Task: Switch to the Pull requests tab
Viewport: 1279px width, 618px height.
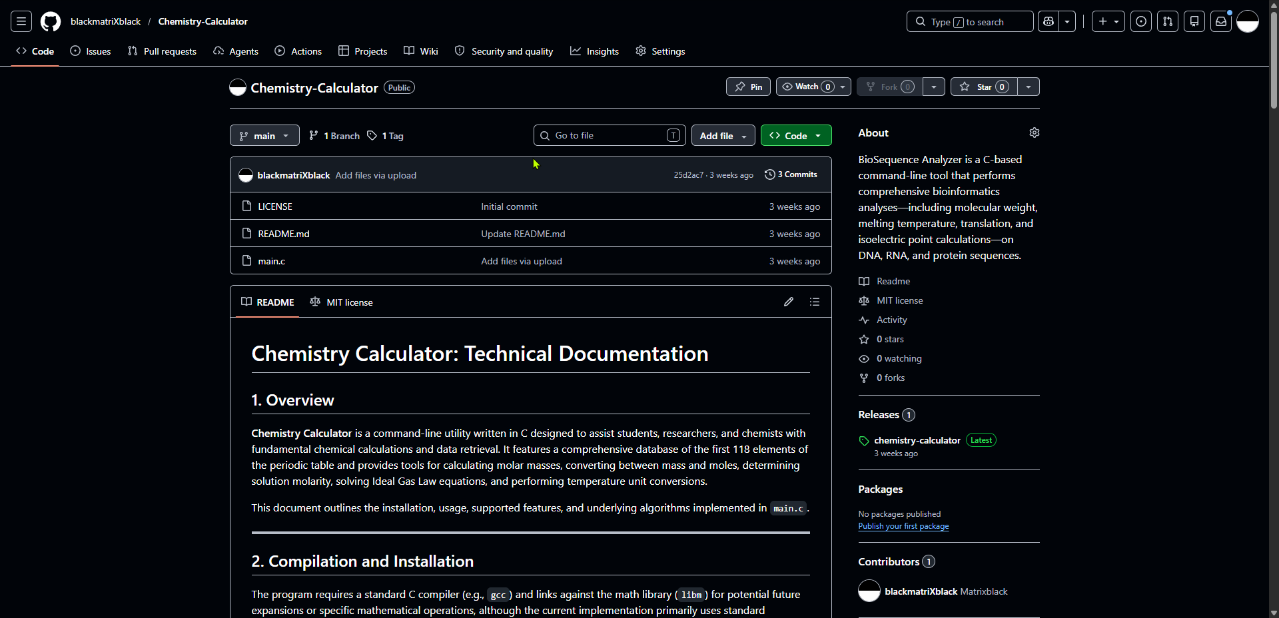Action: tap(162, 51)
